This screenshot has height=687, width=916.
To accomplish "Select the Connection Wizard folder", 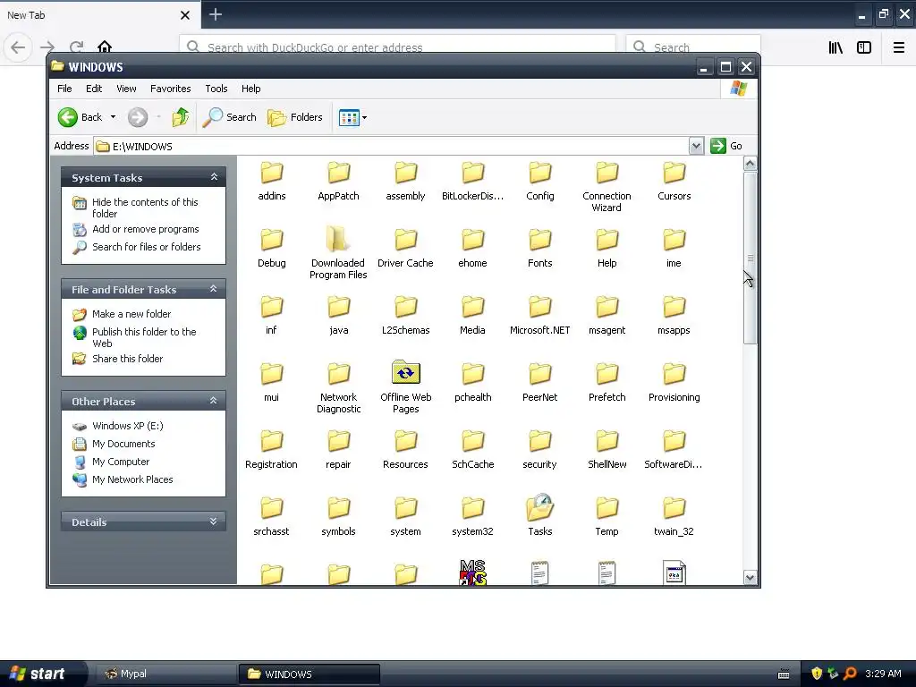I will tap(606, 187).
